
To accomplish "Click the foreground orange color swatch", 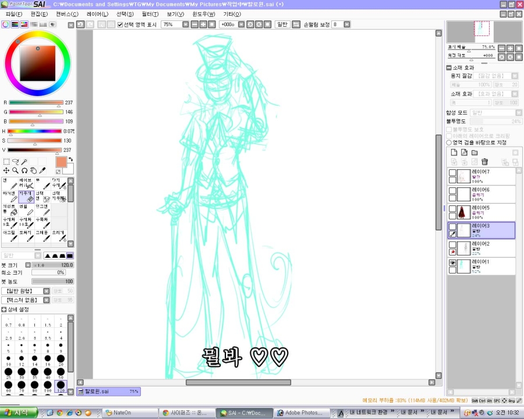I will (x=61, y=162).
